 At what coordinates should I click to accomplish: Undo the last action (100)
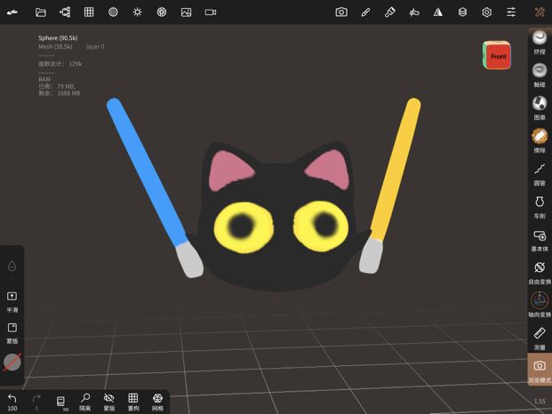pyautogui.click(x=12, y=402)
